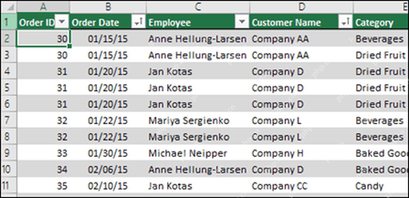Open the Order ID filter dropdown
This screenshot has height=198, width=409.
point(62,22)
